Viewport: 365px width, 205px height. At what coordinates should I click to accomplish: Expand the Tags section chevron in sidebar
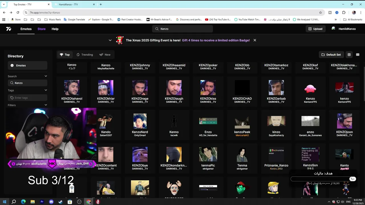pos(46,90)
